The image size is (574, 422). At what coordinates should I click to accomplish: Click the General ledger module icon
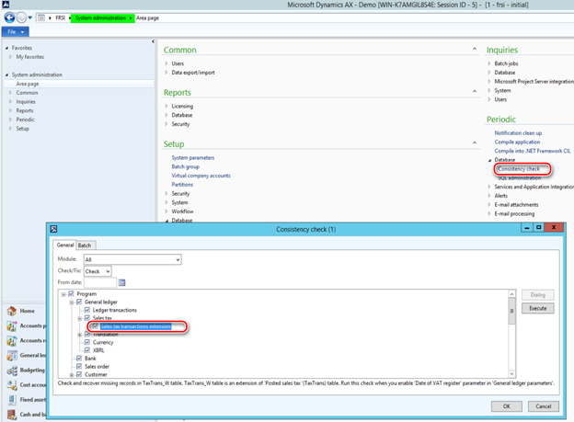coord(12,356)
